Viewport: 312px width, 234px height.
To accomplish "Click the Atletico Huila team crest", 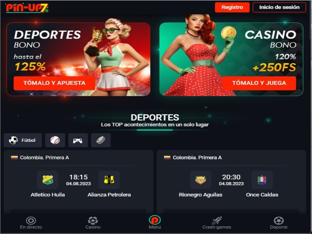I will [48, 180].
